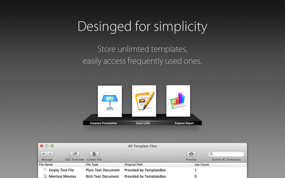Screen dimensions: 285x178
Task: Click the search magnifier icon
Action: click(211, 154)
